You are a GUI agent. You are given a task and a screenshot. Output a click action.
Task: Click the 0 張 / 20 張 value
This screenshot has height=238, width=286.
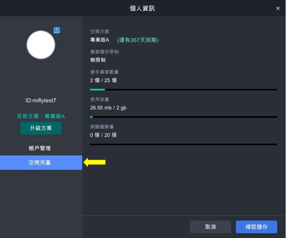click(103, 135)
